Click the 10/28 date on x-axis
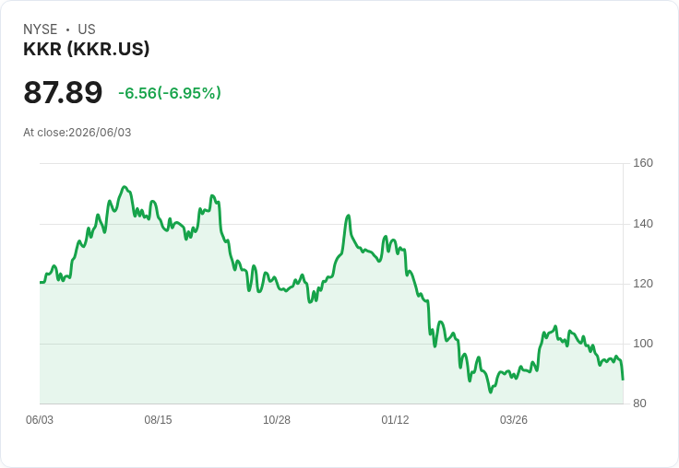Screen dimensions: 679x468 coord(277,420)
